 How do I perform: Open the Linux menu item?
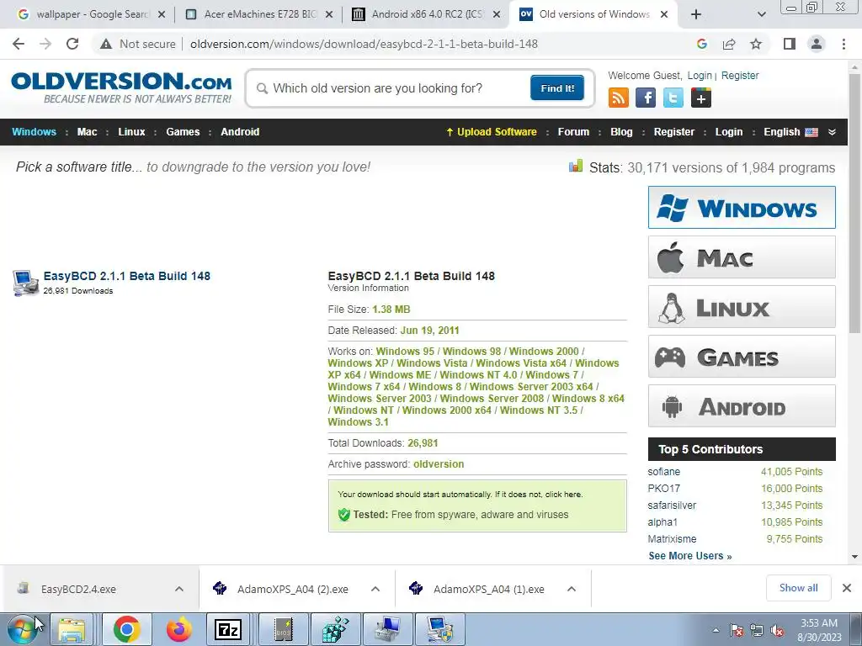(131, 132)
